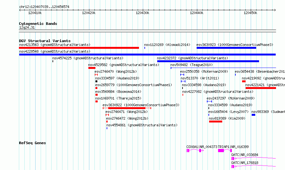Click the nsv4221421 variant label

265,85
